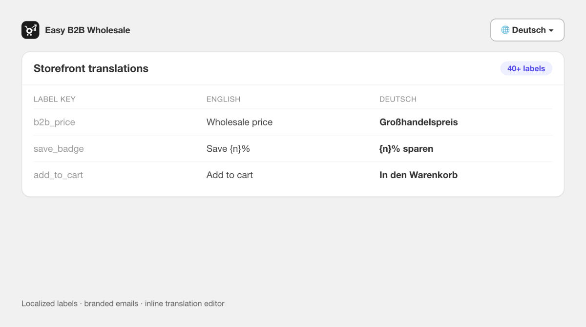This screenshot has height=327, width=586.
Task: Click the Wholesale price English text
Action: click(239, 122)
